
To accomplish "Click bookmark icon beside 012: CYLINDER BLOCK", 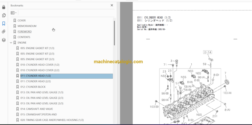I will 17,87.
